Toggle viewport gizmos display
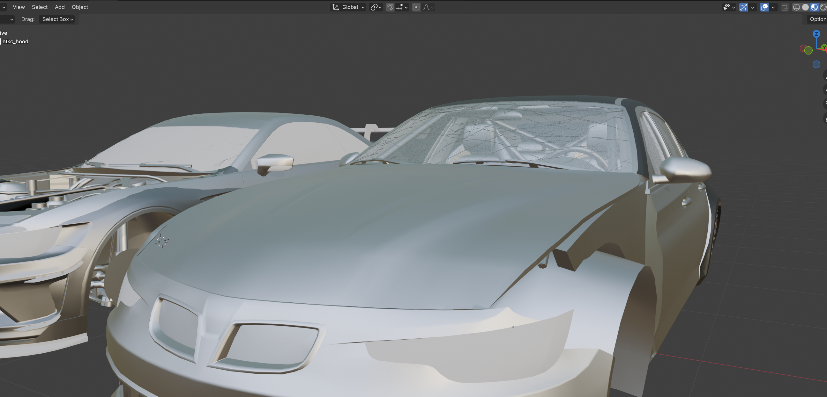Screen dimensions: 827x397 coord(743,7)
